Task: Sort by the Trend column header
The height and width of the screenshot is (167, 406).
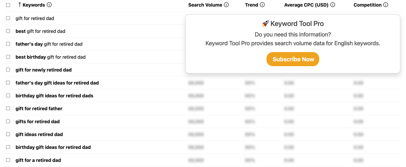Action: click(252, 5)
